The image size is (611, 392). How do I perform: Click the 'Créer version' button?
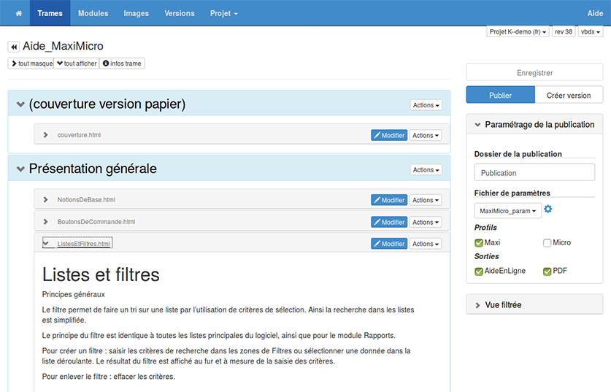[569, 95]
